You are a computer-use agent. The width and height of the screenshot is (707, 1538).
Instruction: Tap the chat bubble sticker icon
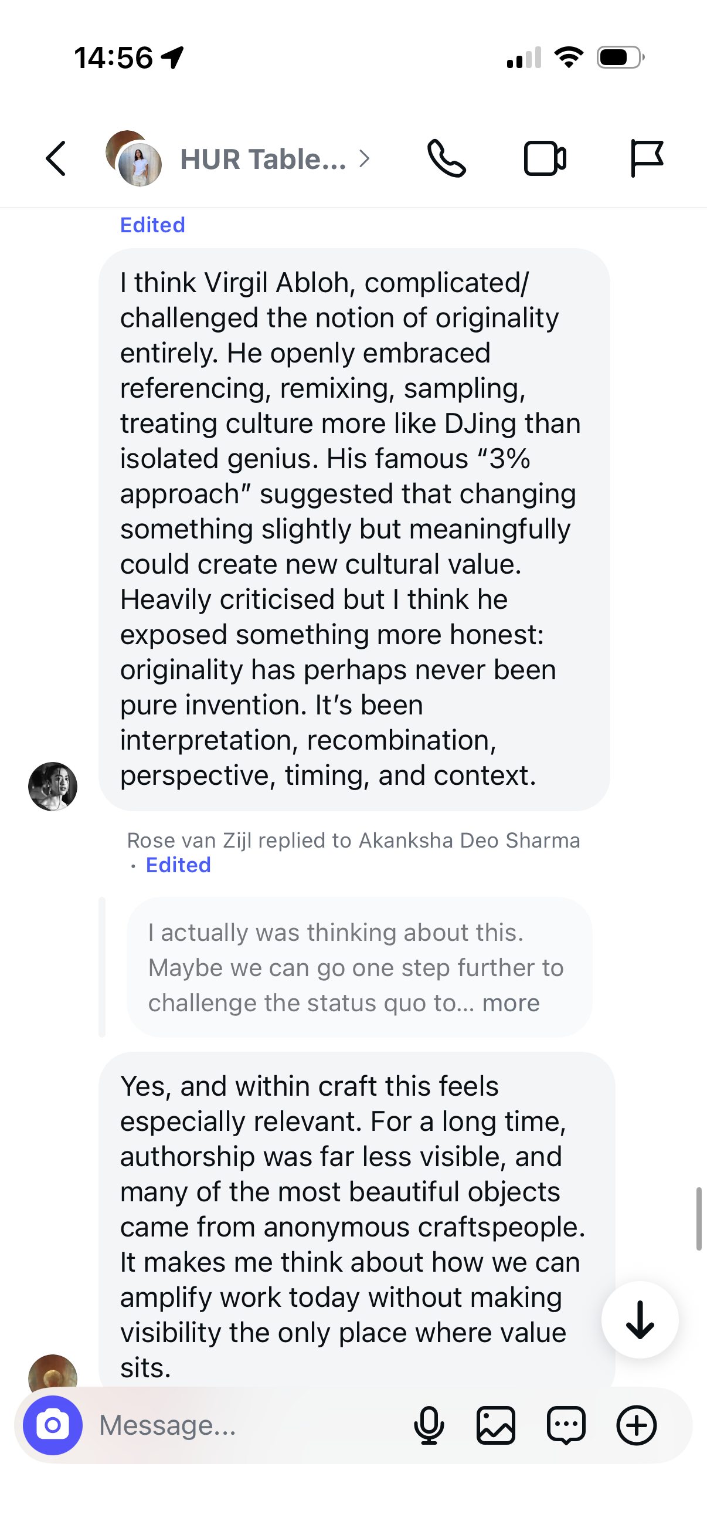[566, 1425]
